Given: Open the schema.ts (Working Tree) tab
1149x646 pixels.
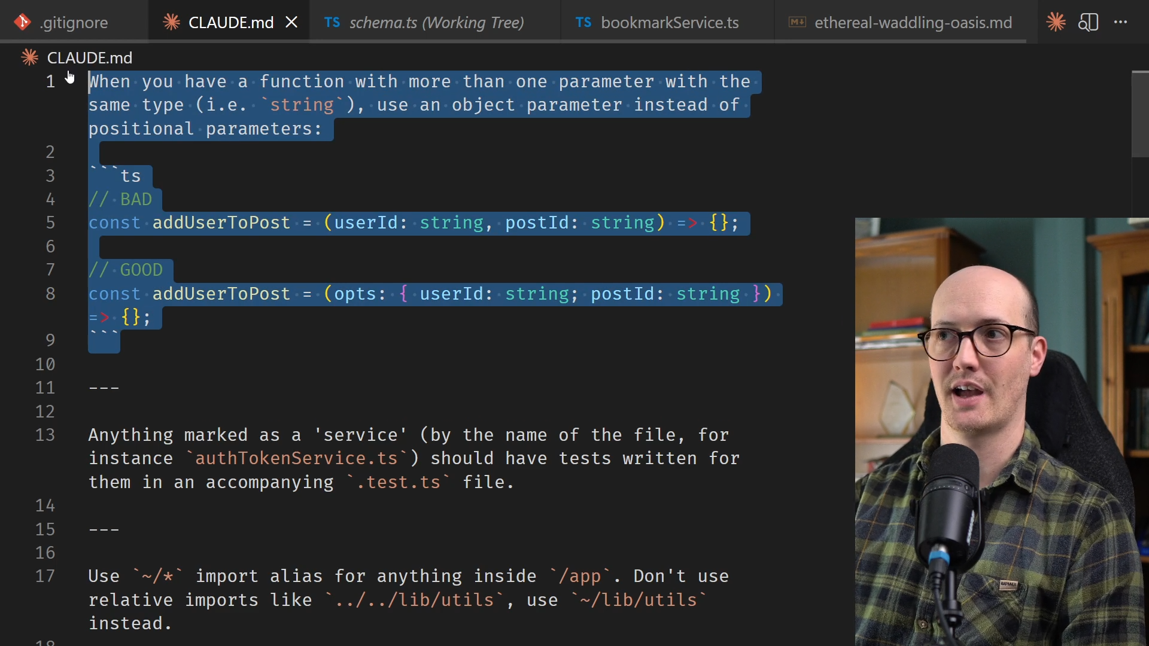Looking at the screenshot, I should pos(436,22).
